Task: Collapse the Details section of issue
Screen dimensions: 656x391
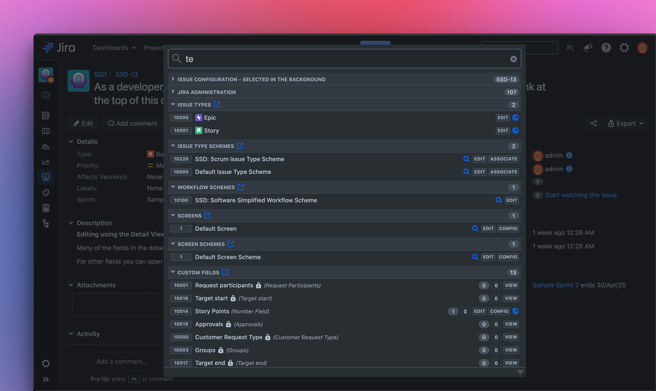Action: click(x=71, y=142)
